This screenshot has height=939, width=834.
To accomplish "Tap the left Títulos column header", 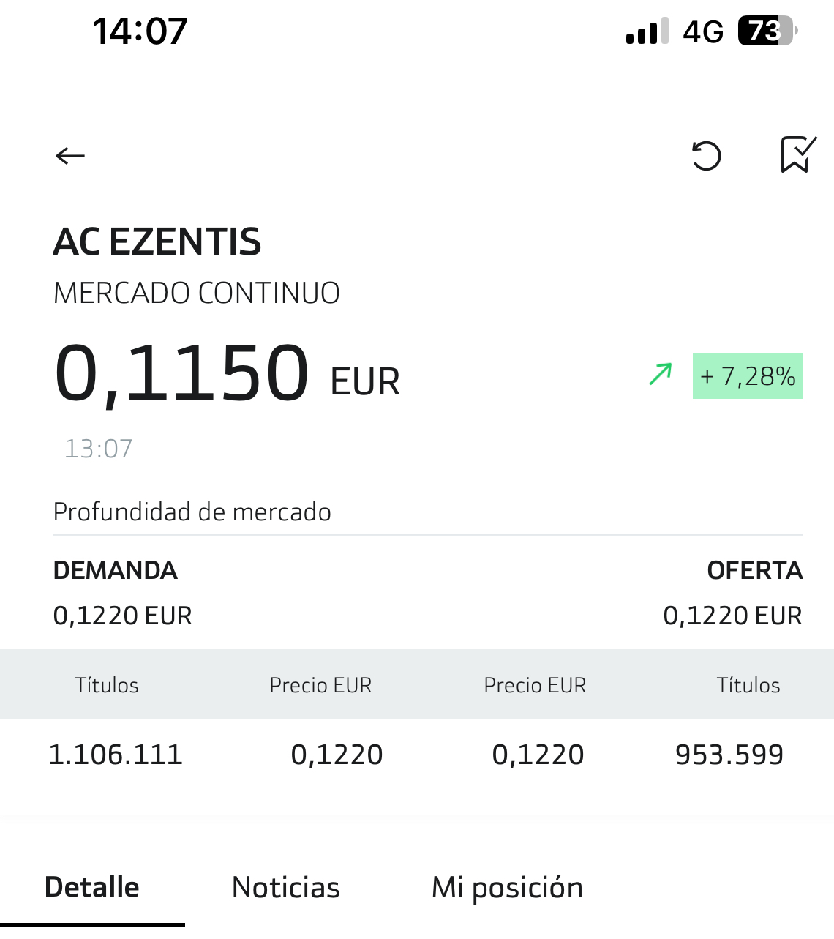I will point(107,685).
